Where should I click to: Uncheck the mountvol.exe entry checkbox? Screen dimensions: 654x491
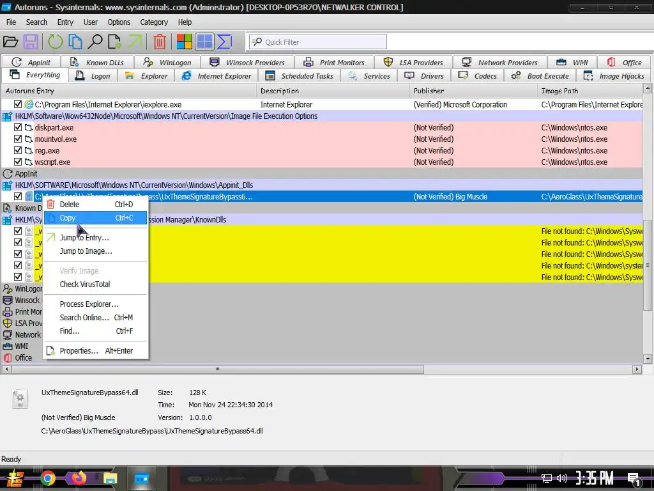(18, 139)
